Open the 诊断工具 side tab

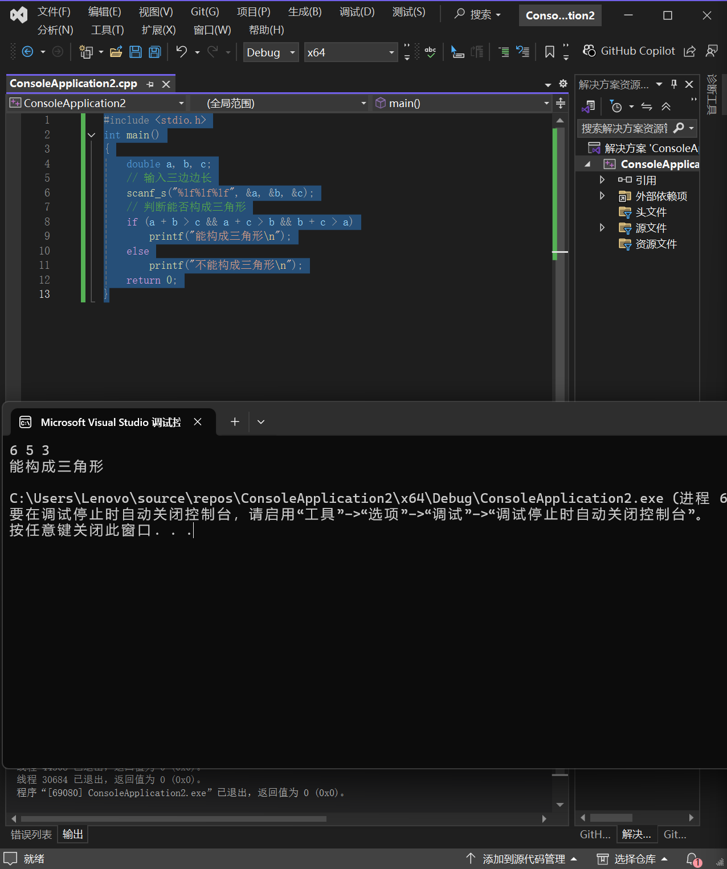(x=712, y=95)
